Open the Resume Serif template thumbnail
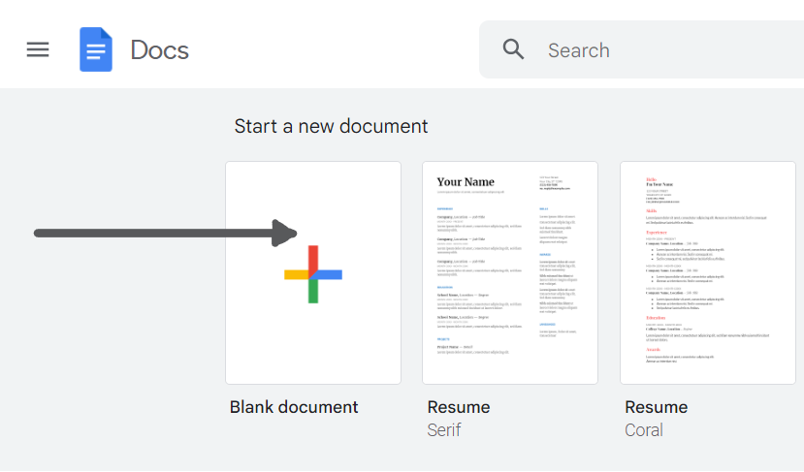 pos(510,272)
